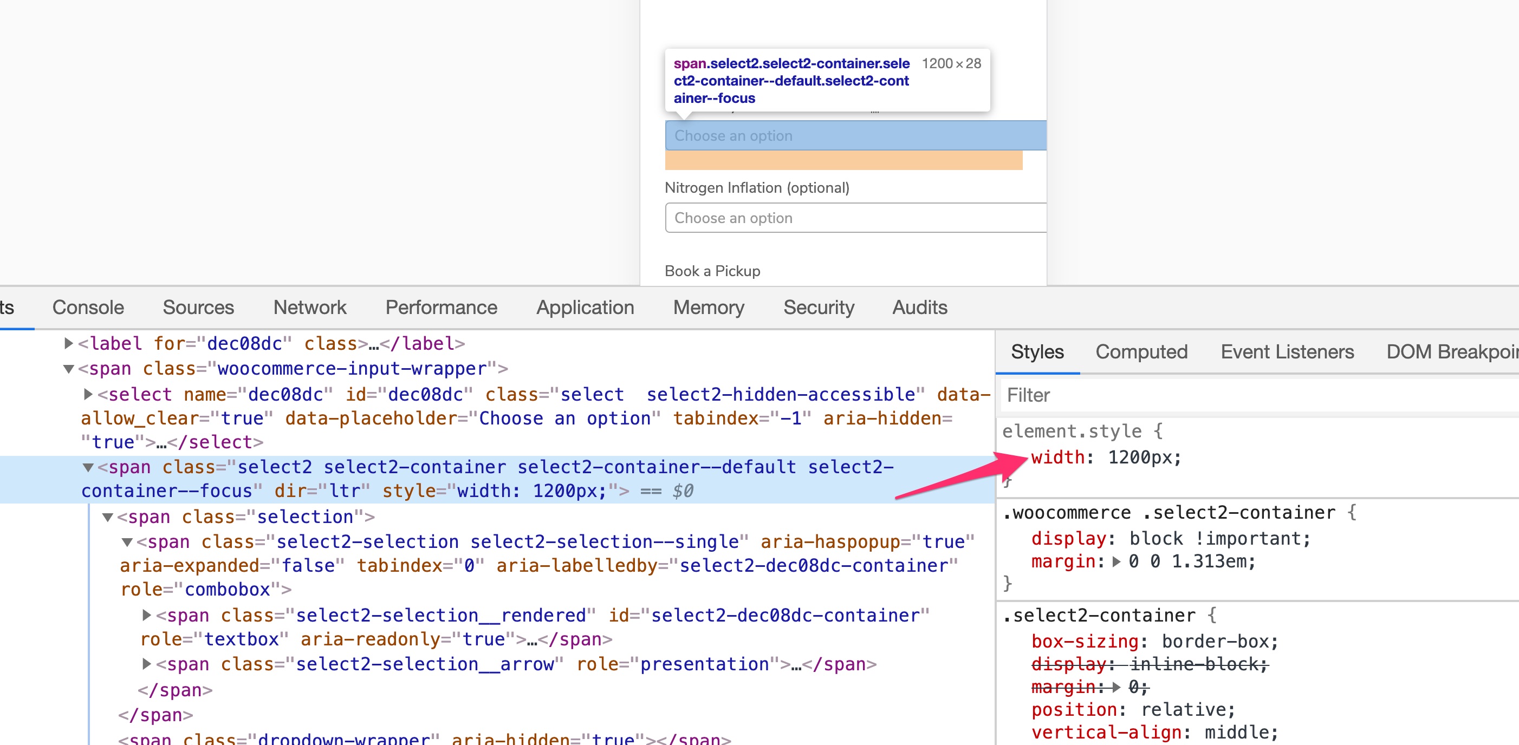This screenshot has height=745, width=1519.
Task: Collapse the woocommerce-input-wrapper span
Action: (x=68, y=369)
